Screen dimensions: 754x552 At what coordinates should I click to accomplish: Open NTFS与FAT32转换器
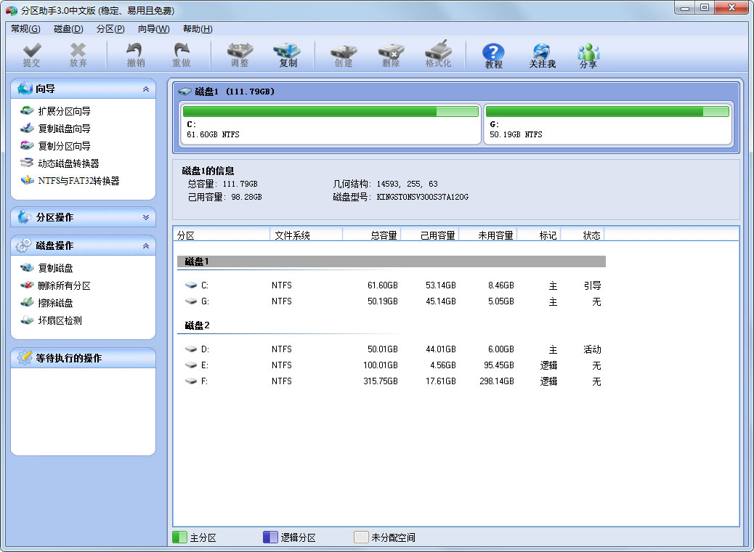pyautogui.click(x=78, y=181)
